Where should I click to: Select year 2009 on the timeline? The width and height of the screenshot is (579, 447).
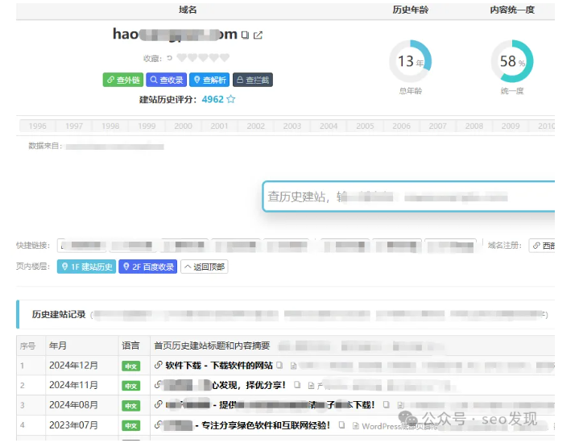(511, 126)
